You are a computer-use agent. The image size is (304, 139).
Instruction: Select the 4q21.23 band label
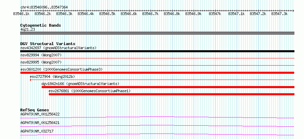click(x=28, y=29)
